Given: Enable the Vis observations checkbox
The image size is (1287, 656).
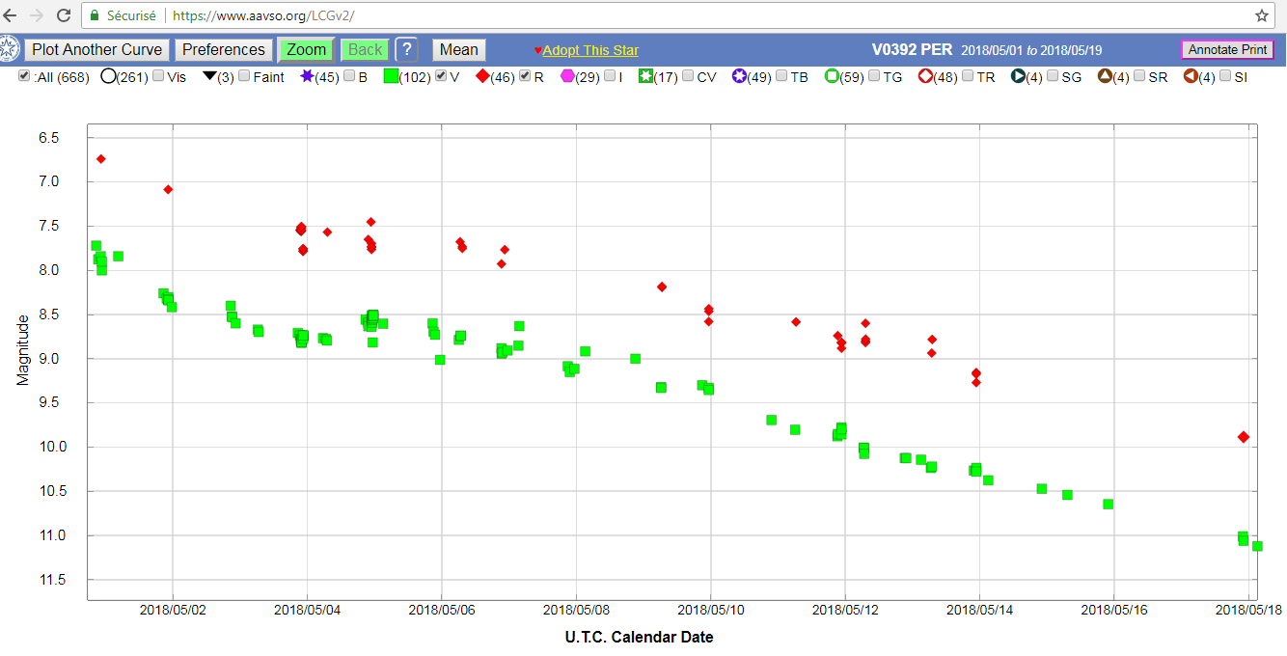Looking at the screenshot, I should pyautogui.click(x=158, y=76).
